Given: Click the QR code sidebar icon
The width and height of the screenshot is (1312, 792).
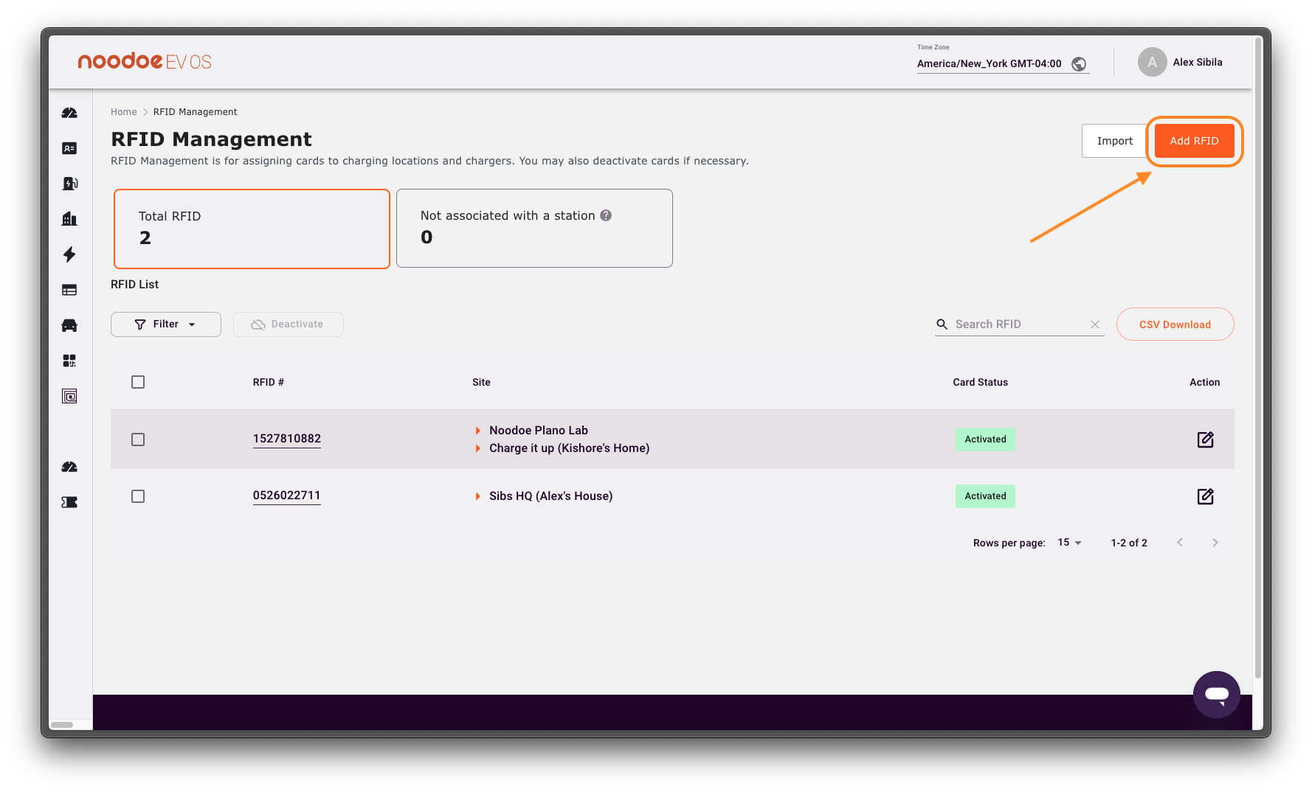Looking at the screenshot, I should (69, 361).
